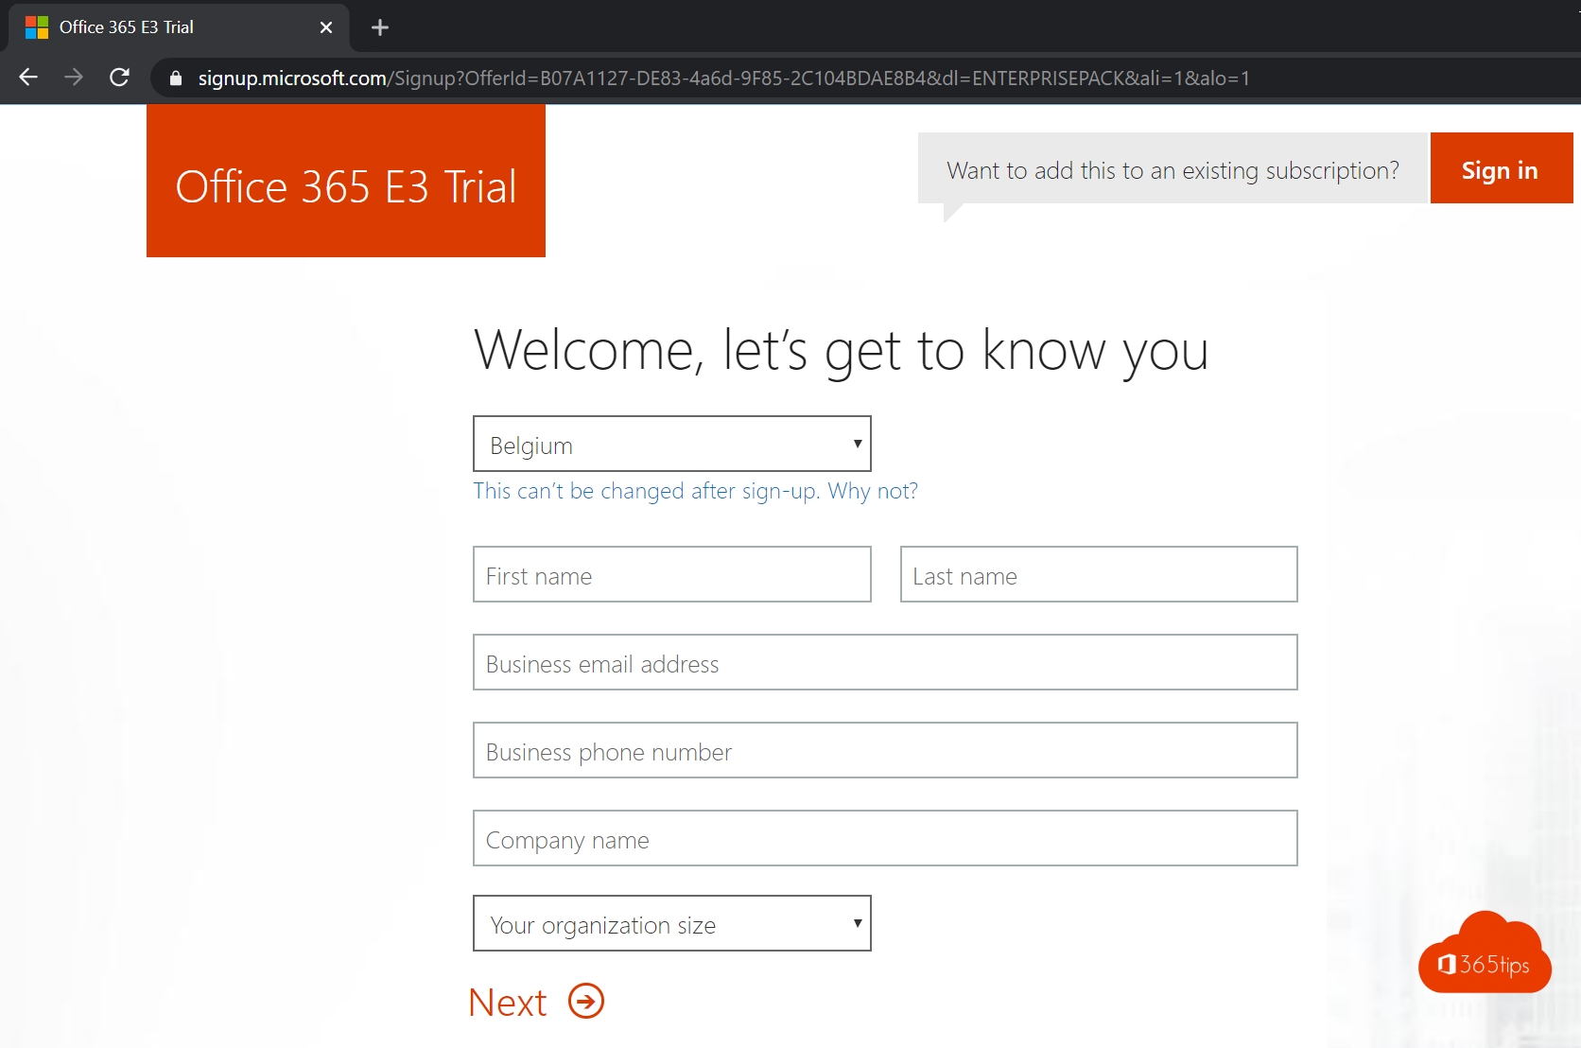Focus the Last name field

[x=1099, y=574]
